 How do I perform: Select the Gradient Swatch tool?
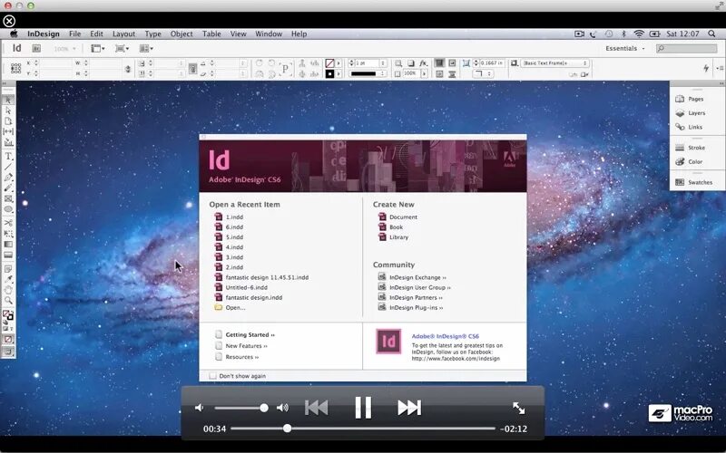tap(8, 244)
